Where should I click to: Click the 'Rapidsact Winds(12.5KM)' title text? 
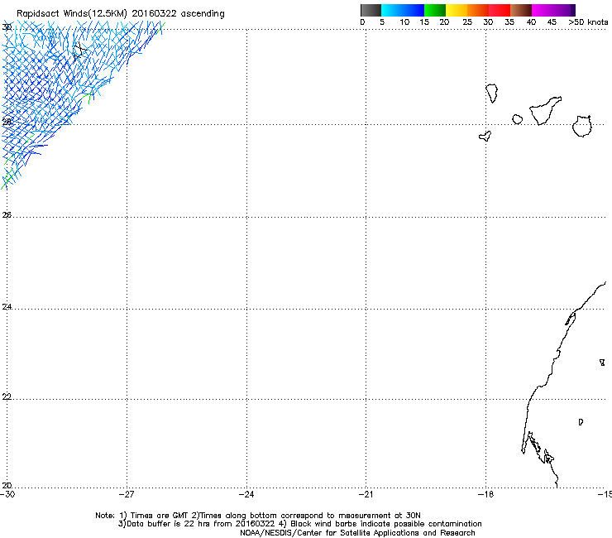(x=72, y=14)
